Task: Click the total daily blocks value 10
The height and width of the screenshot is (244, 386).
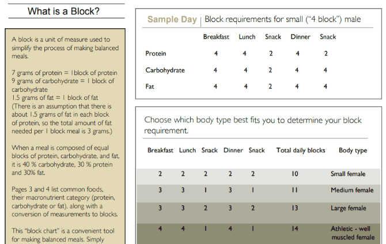Action: pyautogui.click(x=294, y=174)
